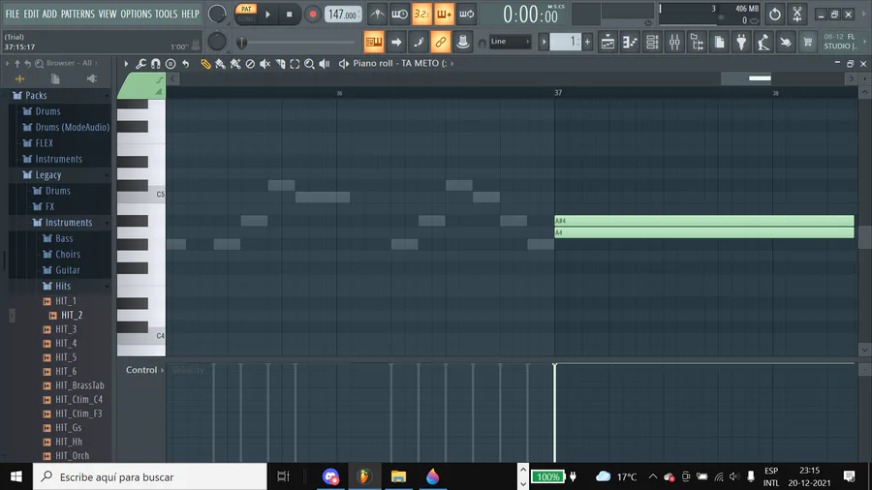Click the save-as-new-version scissors icon
872x490 pixels.
[797, 15]
